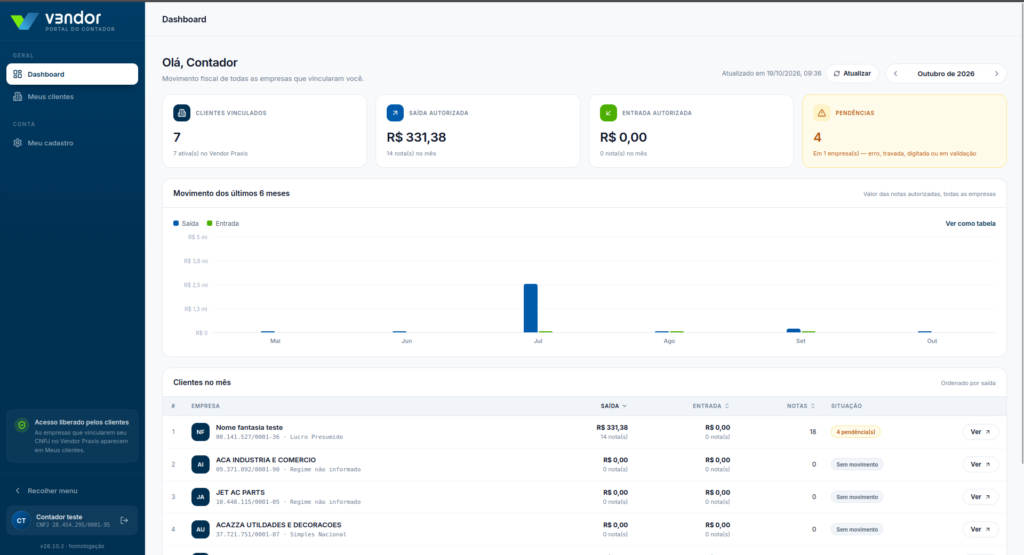Viewport: 1024px width, 555px height.
Task: Click the CT avatar badge
Action: click(x=21, y=520)
